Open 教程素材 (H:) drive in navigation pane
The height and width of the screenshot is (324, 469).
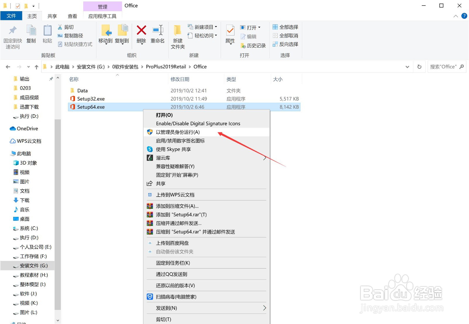coord(30,275)
